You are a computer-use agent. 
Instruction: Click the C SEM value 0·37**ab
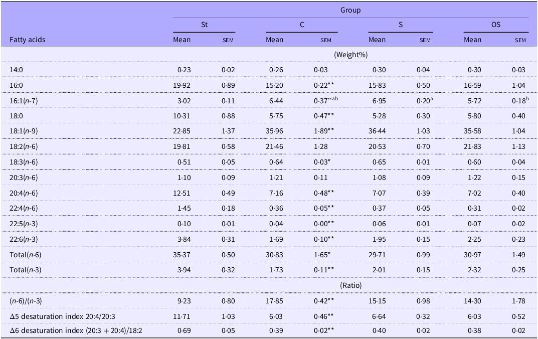click(x=325, y=100)
